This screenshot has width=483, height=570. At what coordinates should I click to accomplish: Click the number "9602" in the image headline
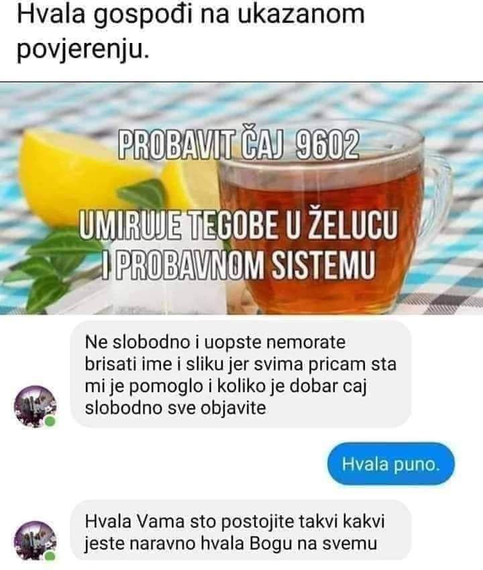point(327,146)
